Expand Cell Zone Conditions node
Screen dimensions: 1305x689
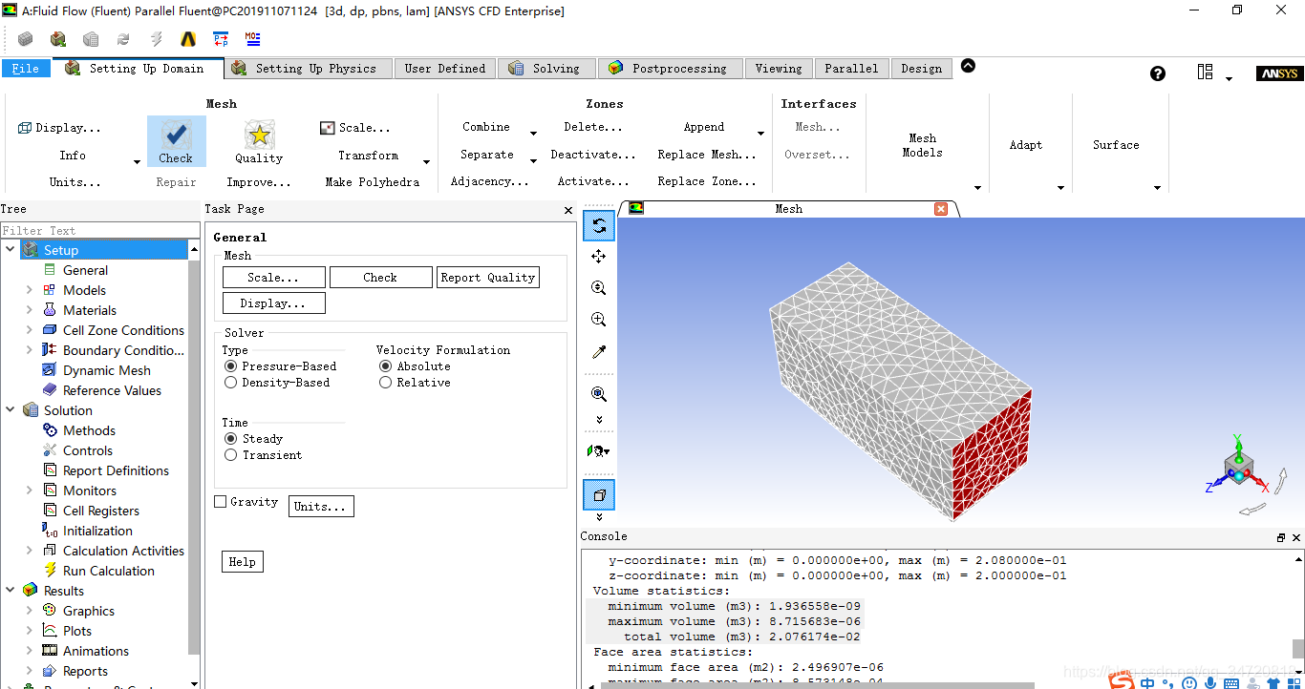[x=30, y=330]
